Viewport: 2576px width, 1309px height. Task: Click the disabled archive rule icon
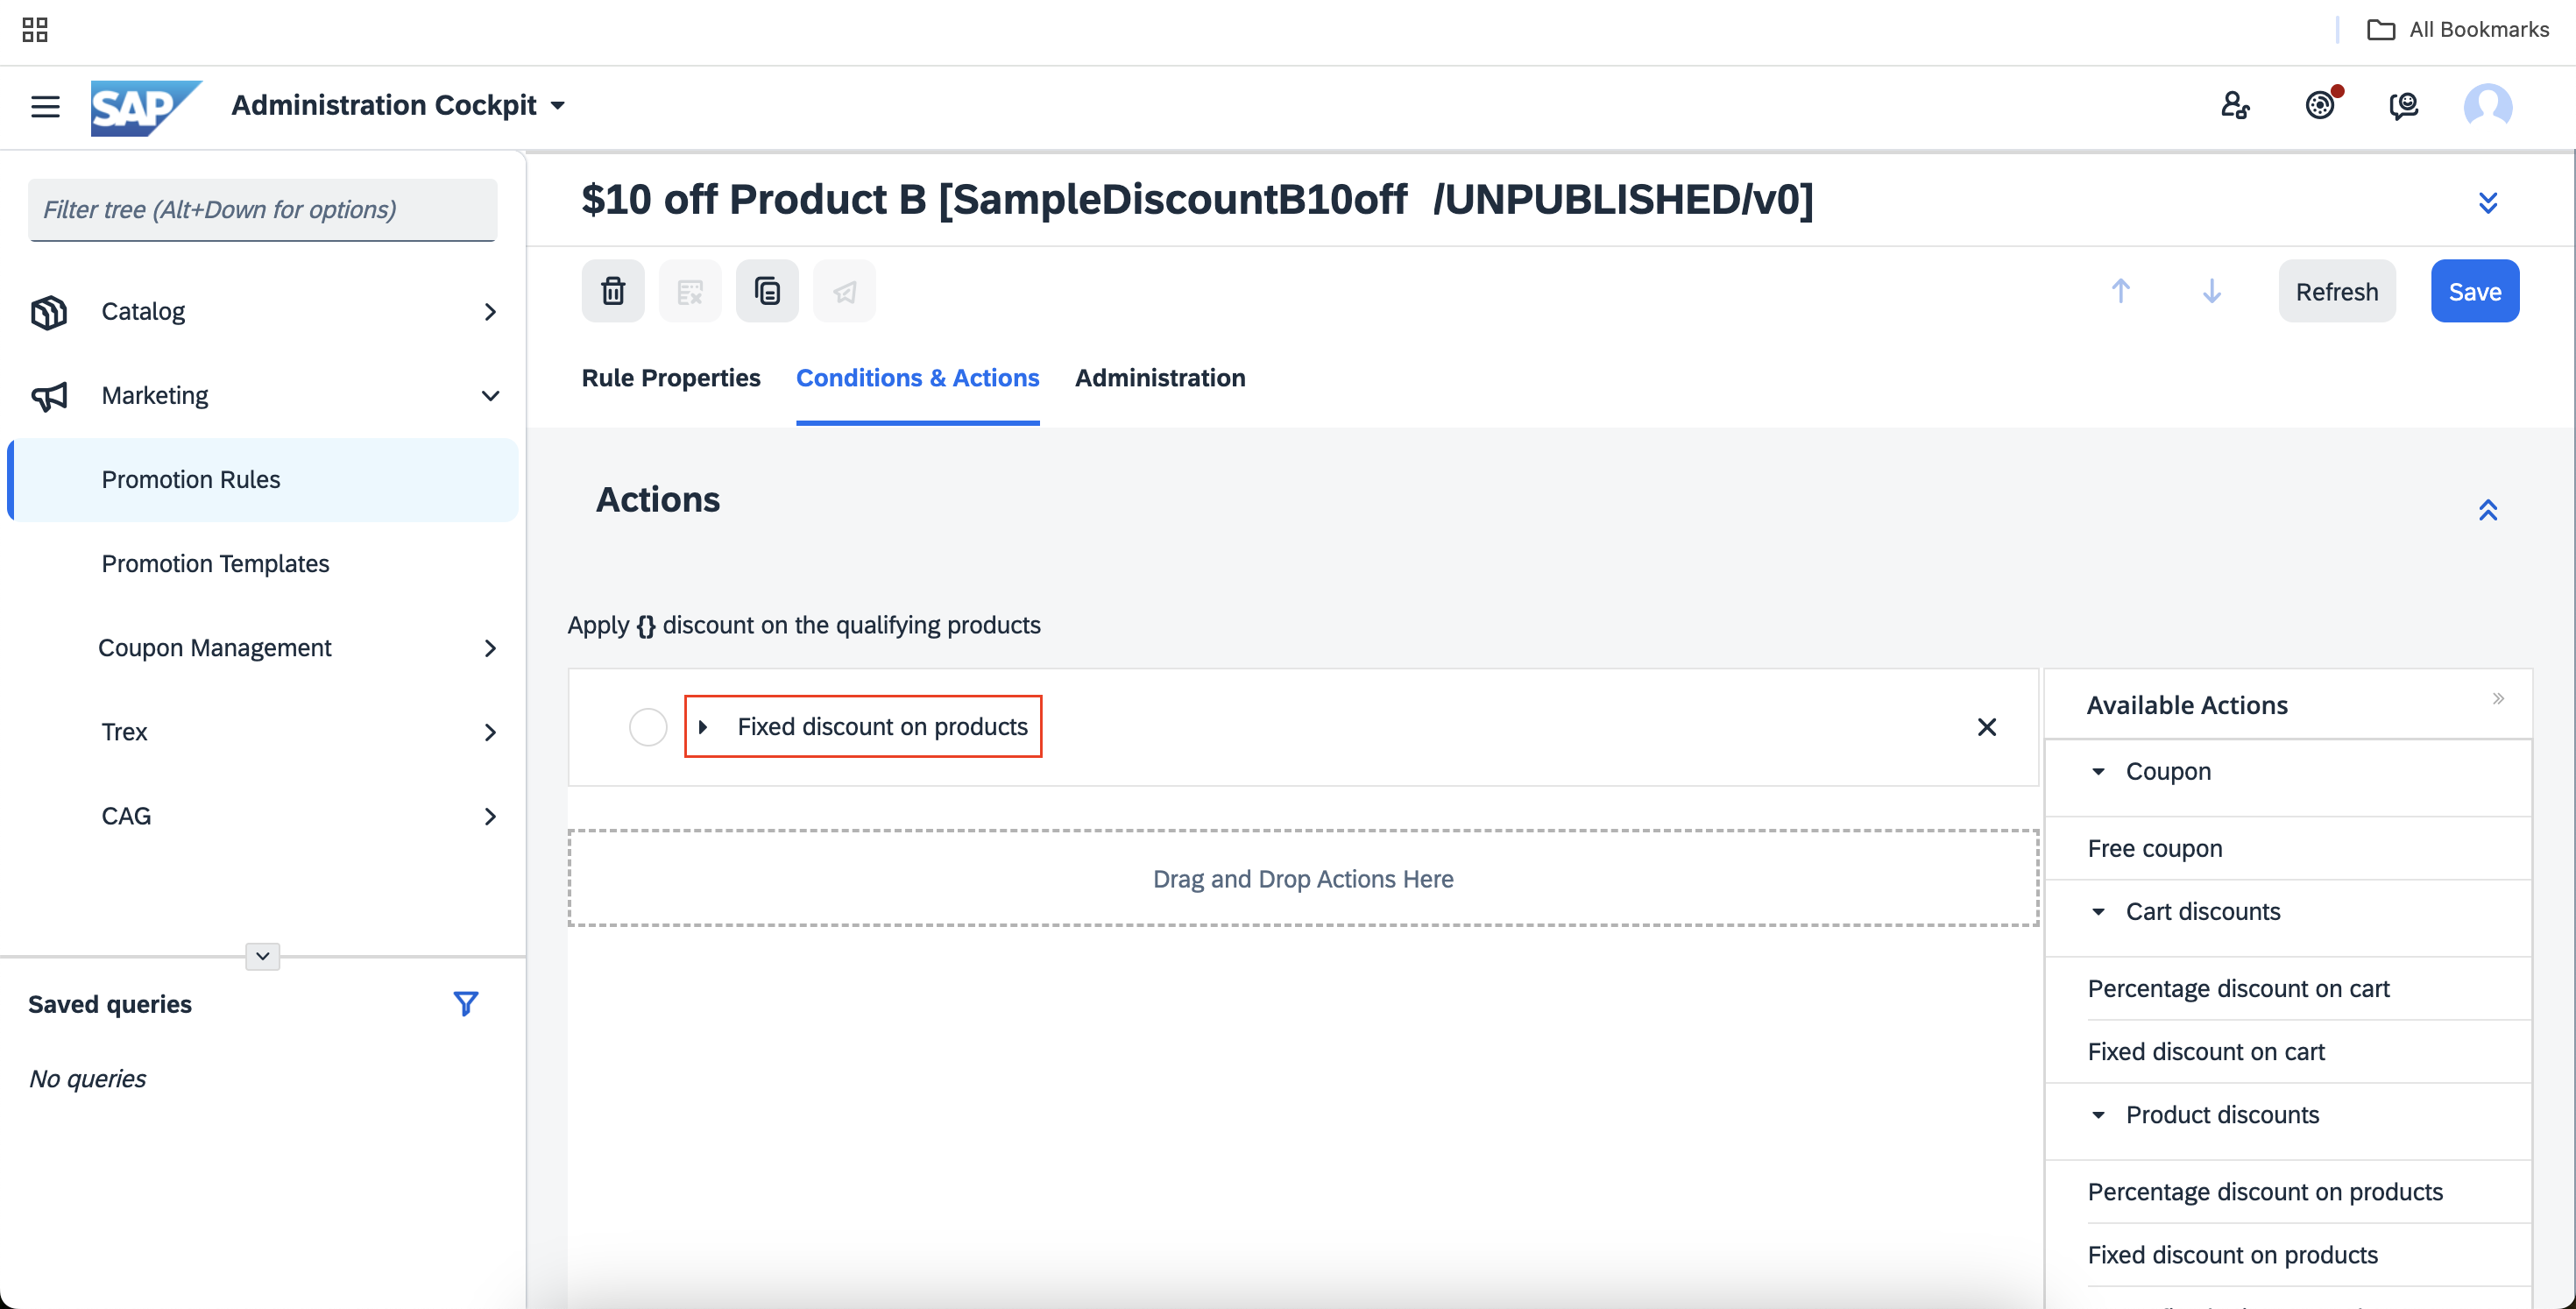[690, 291]
